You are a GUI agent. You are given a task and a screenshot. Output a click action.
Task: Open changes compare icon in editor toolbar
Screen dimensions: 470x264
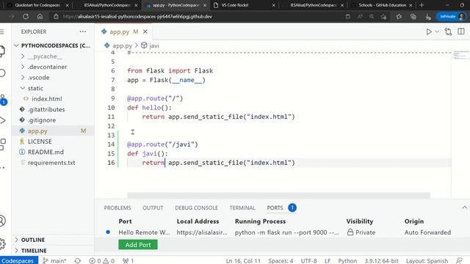pyautogui.click(x=448, y=32)
